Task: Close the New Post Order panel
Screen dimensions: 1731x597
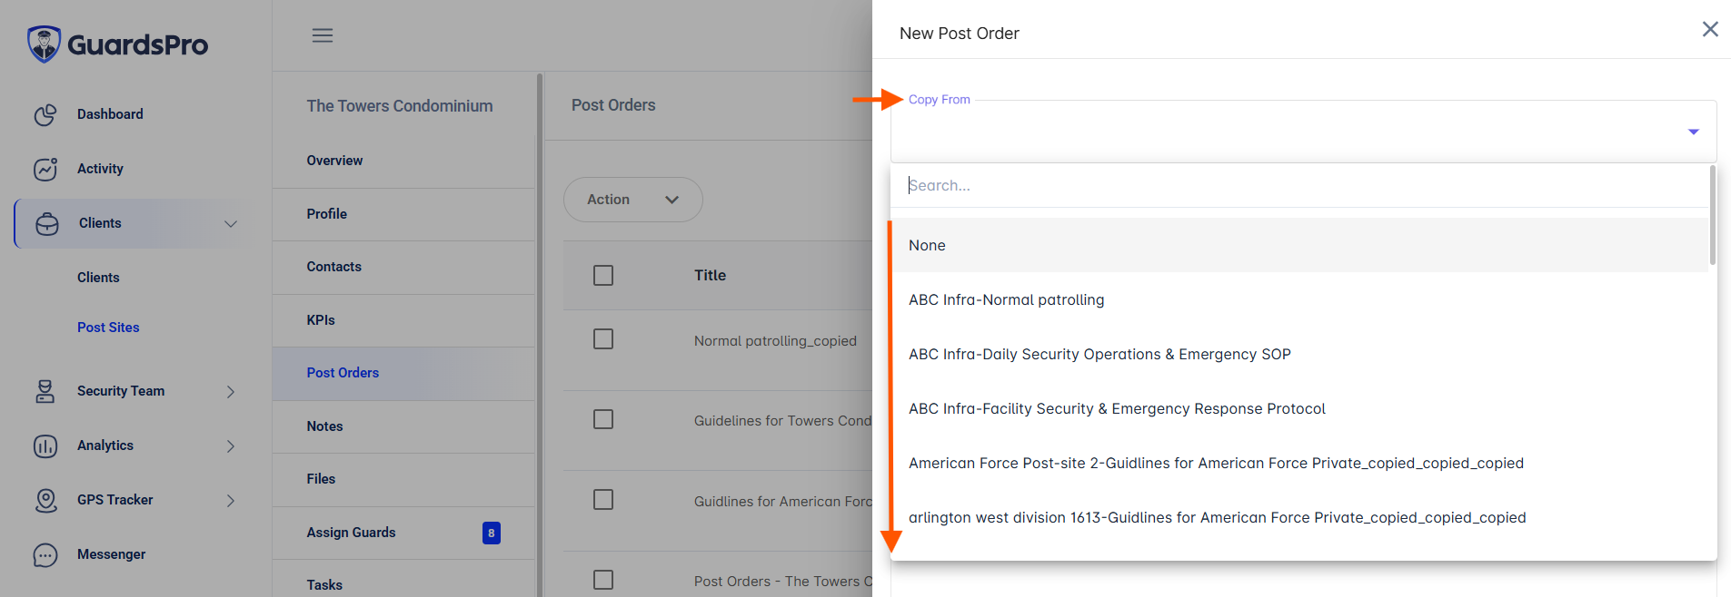Action: 1710,29
